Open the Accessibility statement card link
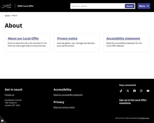The image size is (154, 123). coord(123,38)
